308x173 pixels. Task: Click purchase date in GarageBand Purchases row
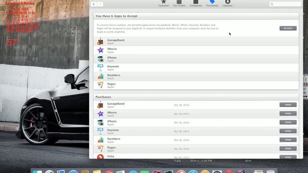point(181,105)
